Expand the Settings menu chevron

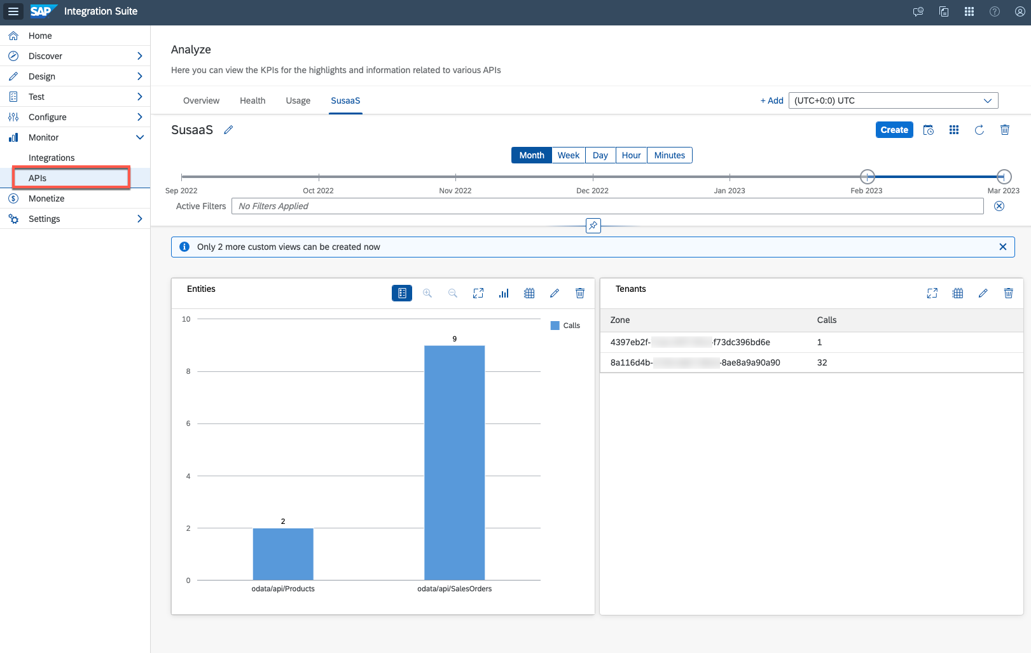pos(140,219)
